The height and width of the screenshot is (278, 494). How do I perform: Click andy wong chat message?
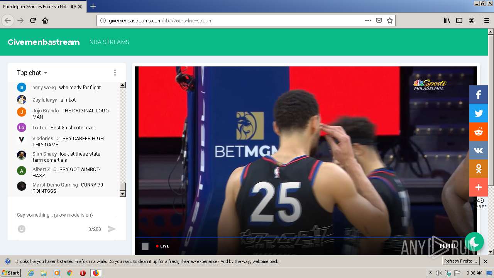point(67,88)
